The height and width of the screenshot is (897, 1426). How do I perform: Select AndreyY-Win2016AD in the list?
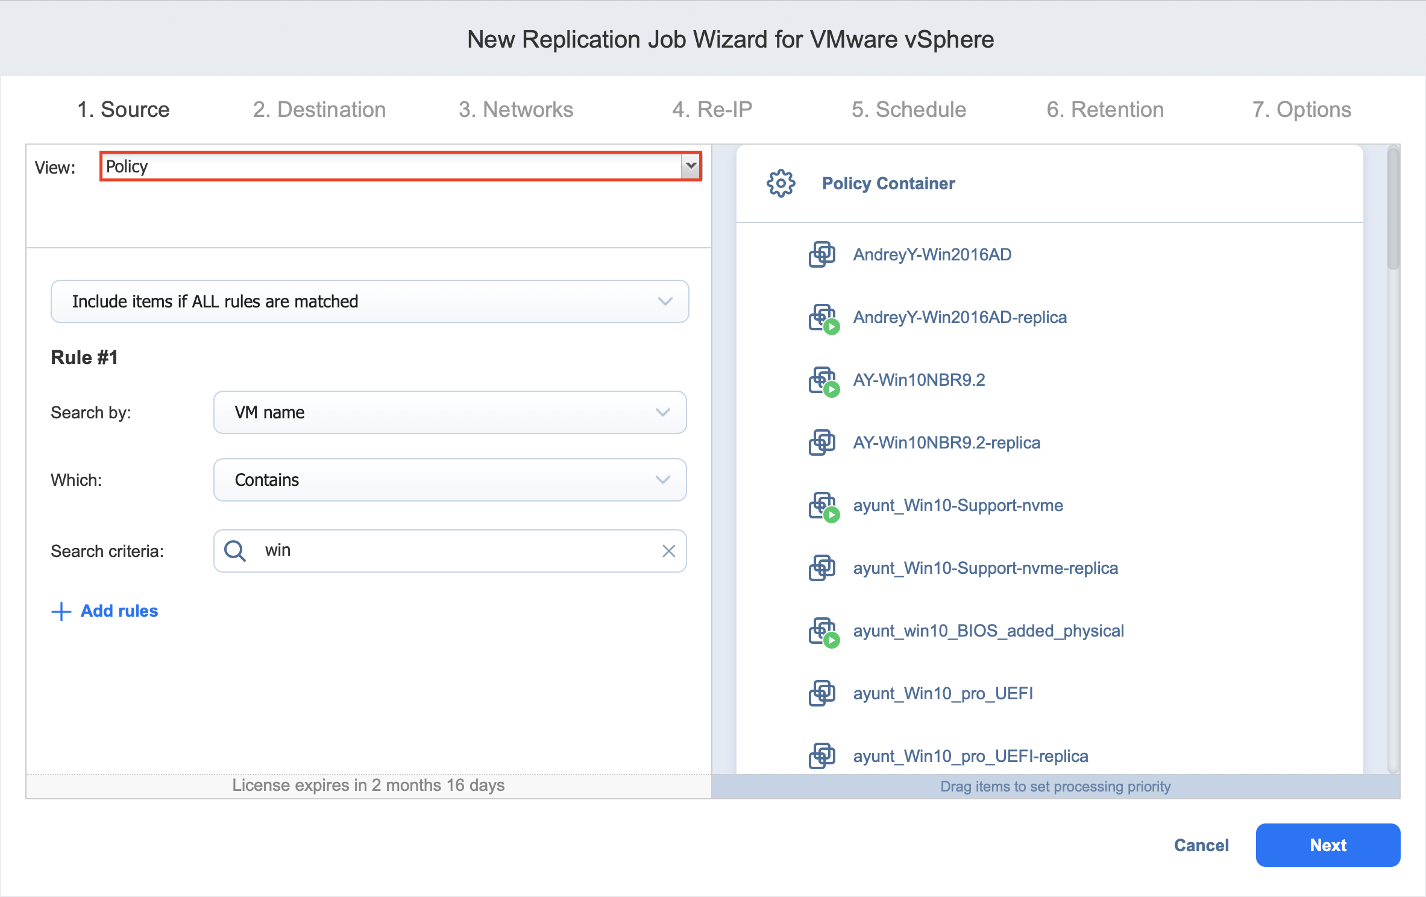[932, 254]
